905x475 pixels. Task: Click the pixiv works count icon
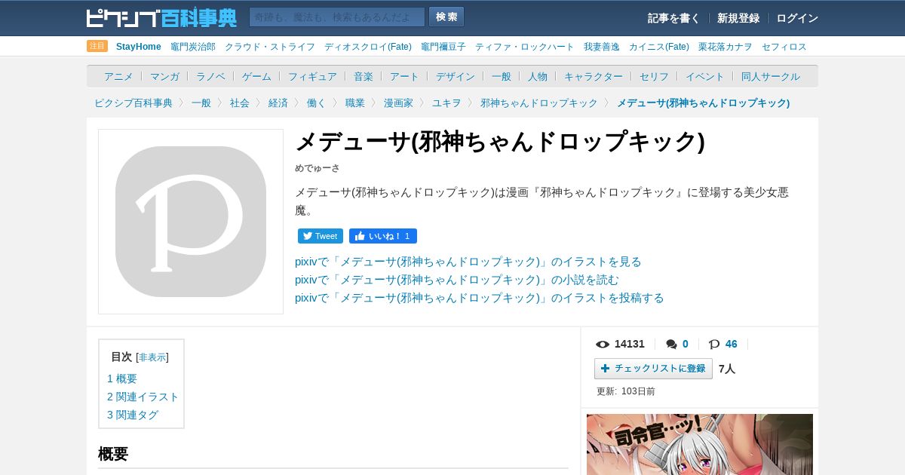pyautogui.click(x=714, y=345)
